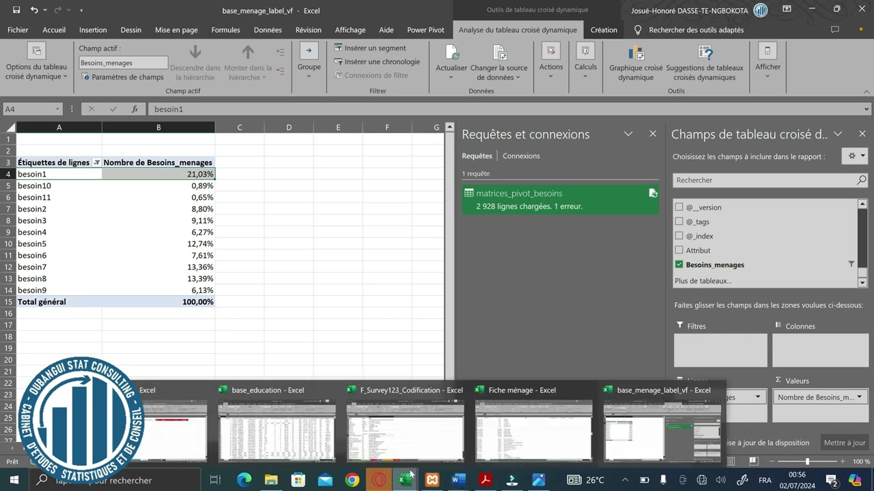Click Insérer un segment

tap(370, 48)
